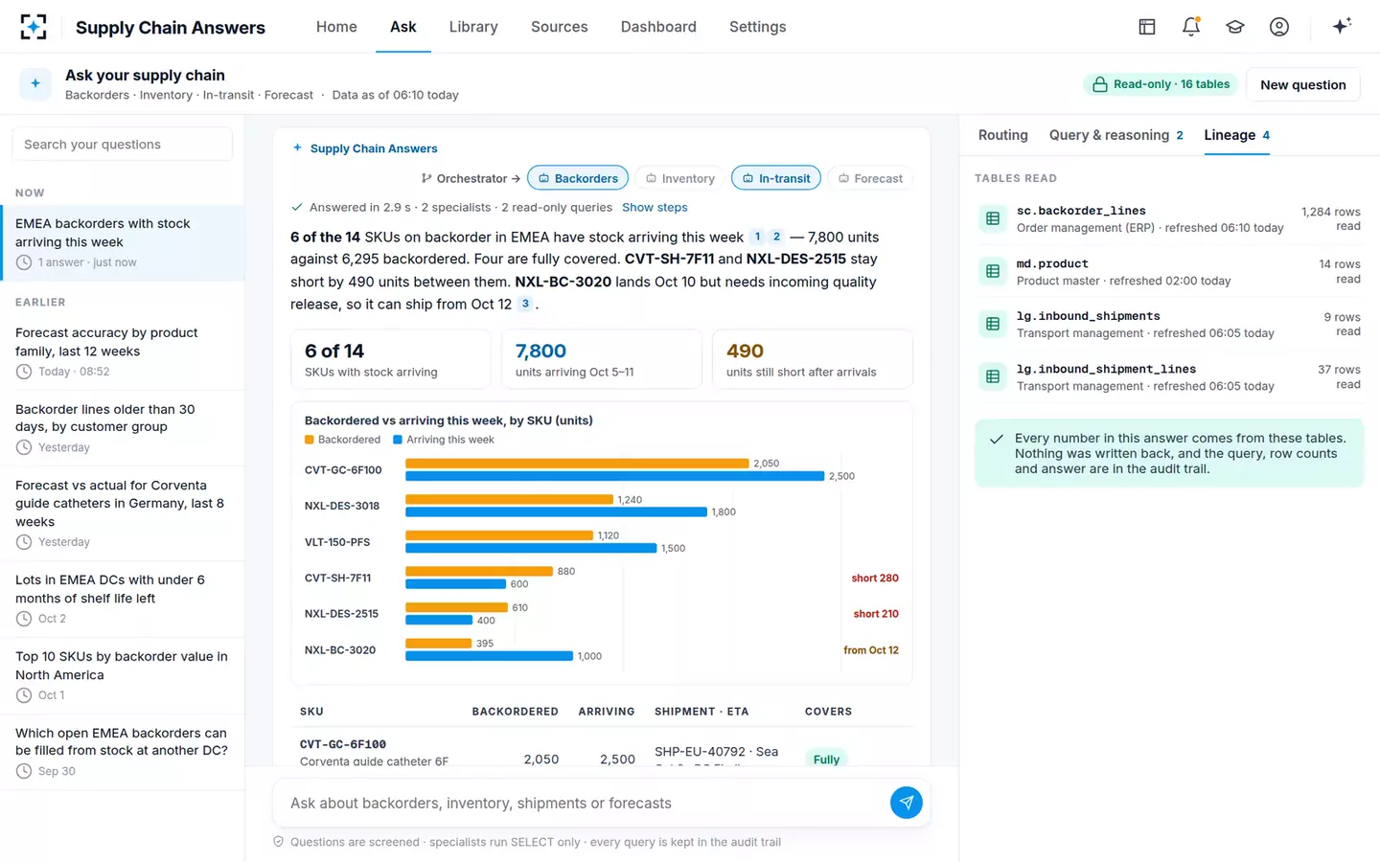Viewport: 1380px width, 862px height.
Task: Open the Library nav tab
Action: coord(473,27)
